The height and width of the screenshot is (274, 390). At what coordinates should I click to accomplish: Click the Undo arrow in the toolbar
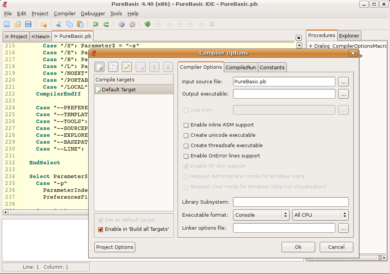click(95, 24)
